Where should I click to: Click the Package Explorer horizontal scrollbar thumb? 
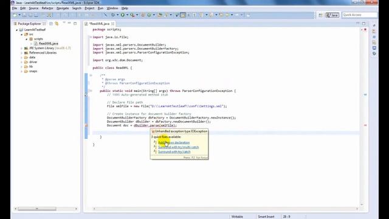click(x=37, y=209)
